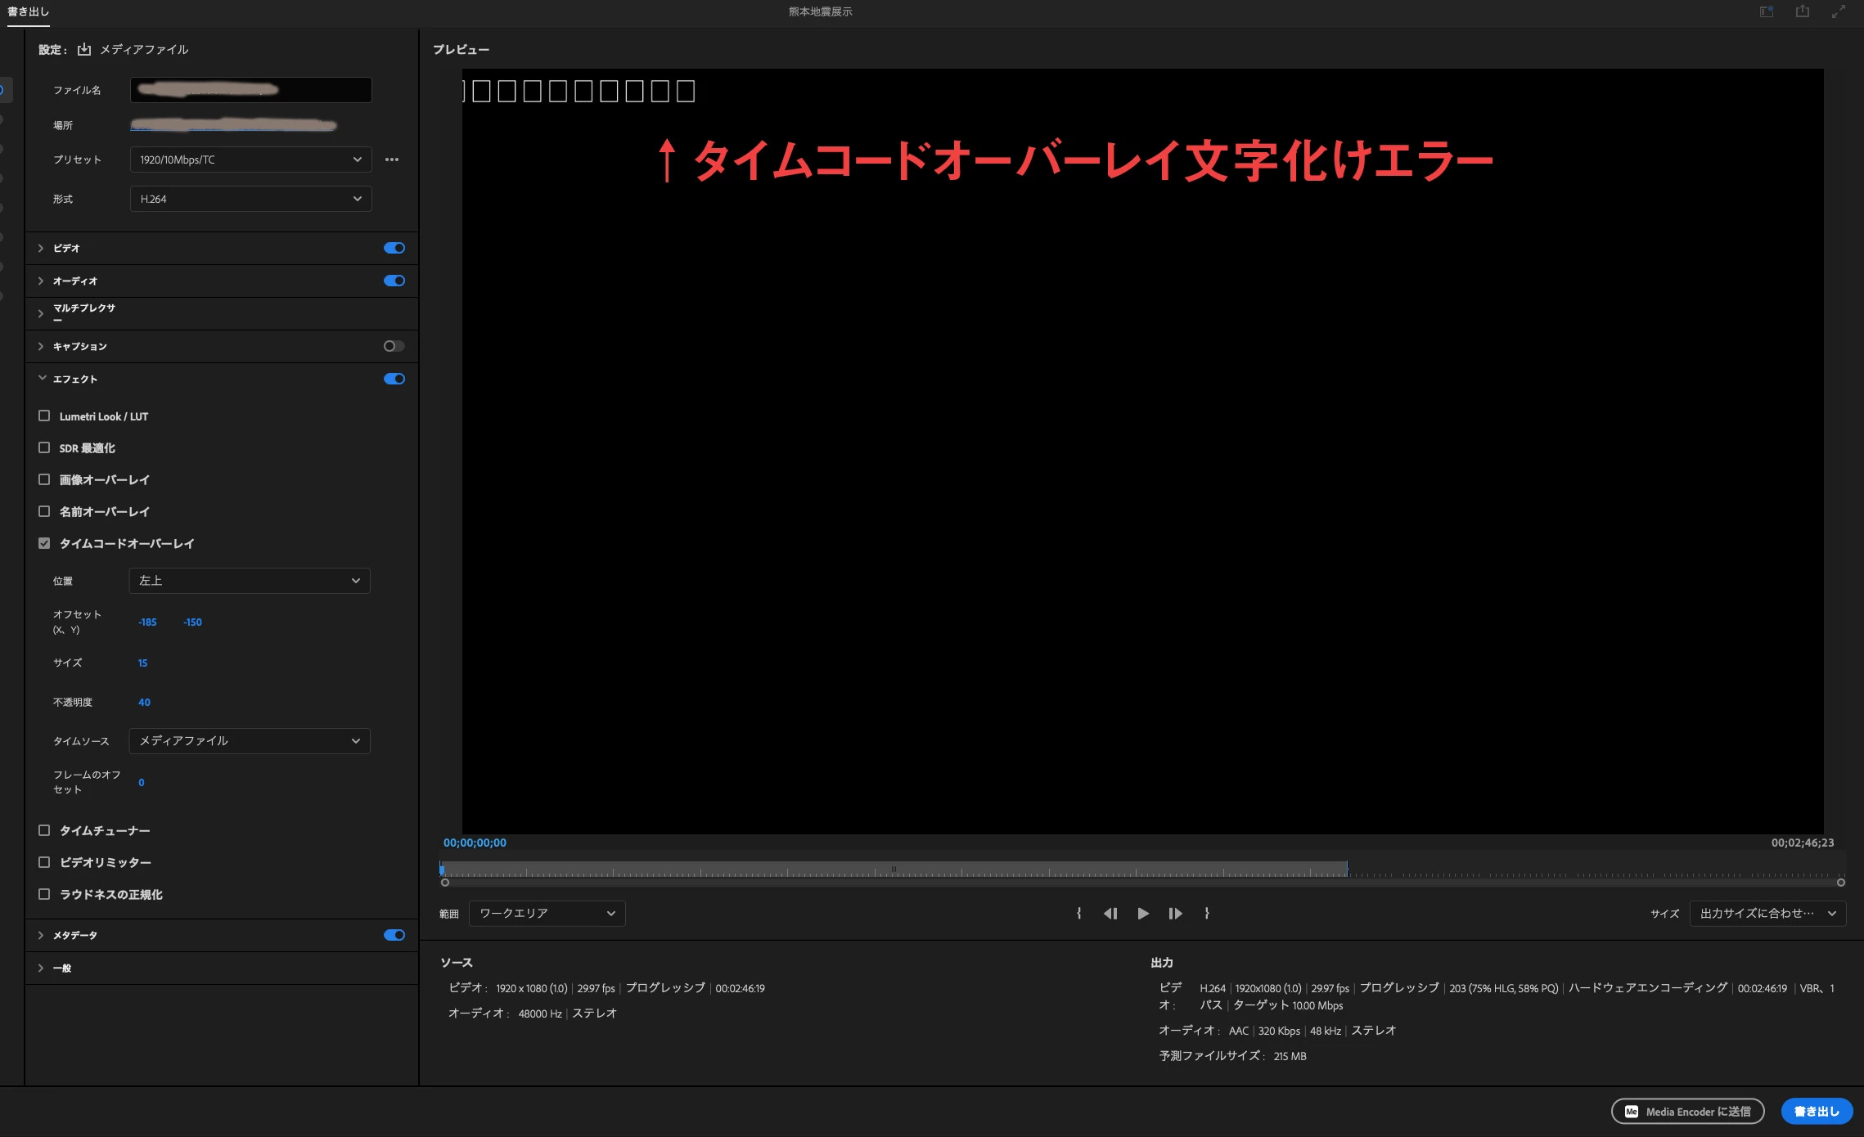Open the プリセット dropdown
The width and height of the screenshot is (1864, 1137).
point(250,160)
